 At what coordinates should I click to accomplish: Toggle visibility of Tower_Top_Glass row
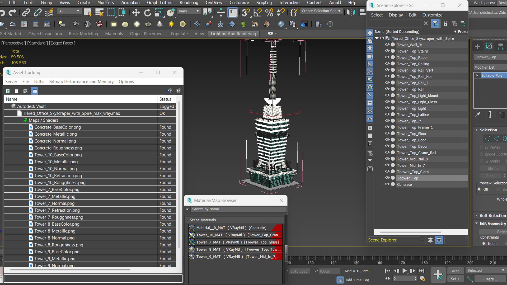click(x=387, y=172)
